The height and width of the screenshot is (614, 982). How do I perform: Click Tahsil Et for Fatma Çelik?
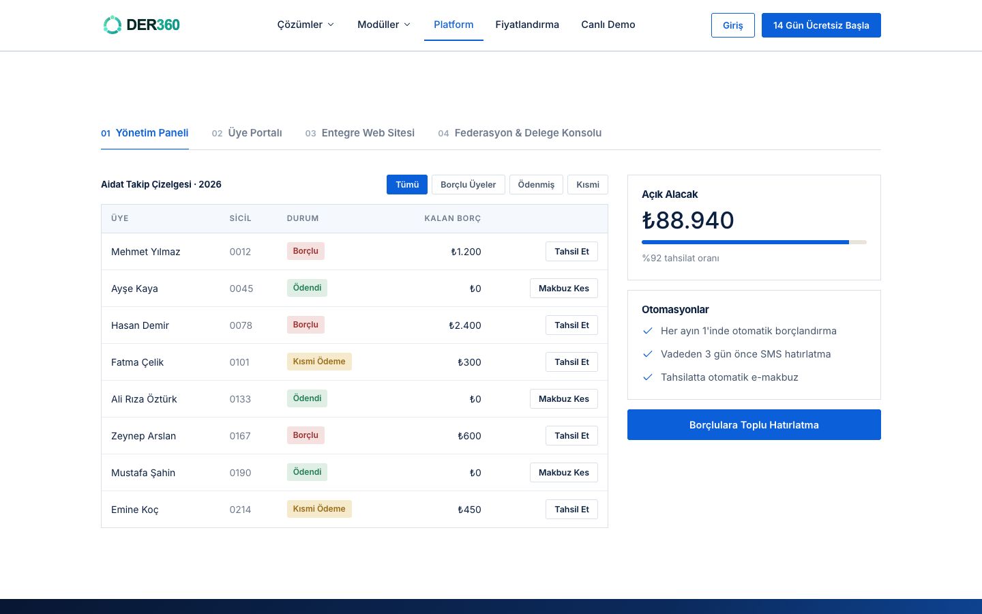click(x=571, y=362)
